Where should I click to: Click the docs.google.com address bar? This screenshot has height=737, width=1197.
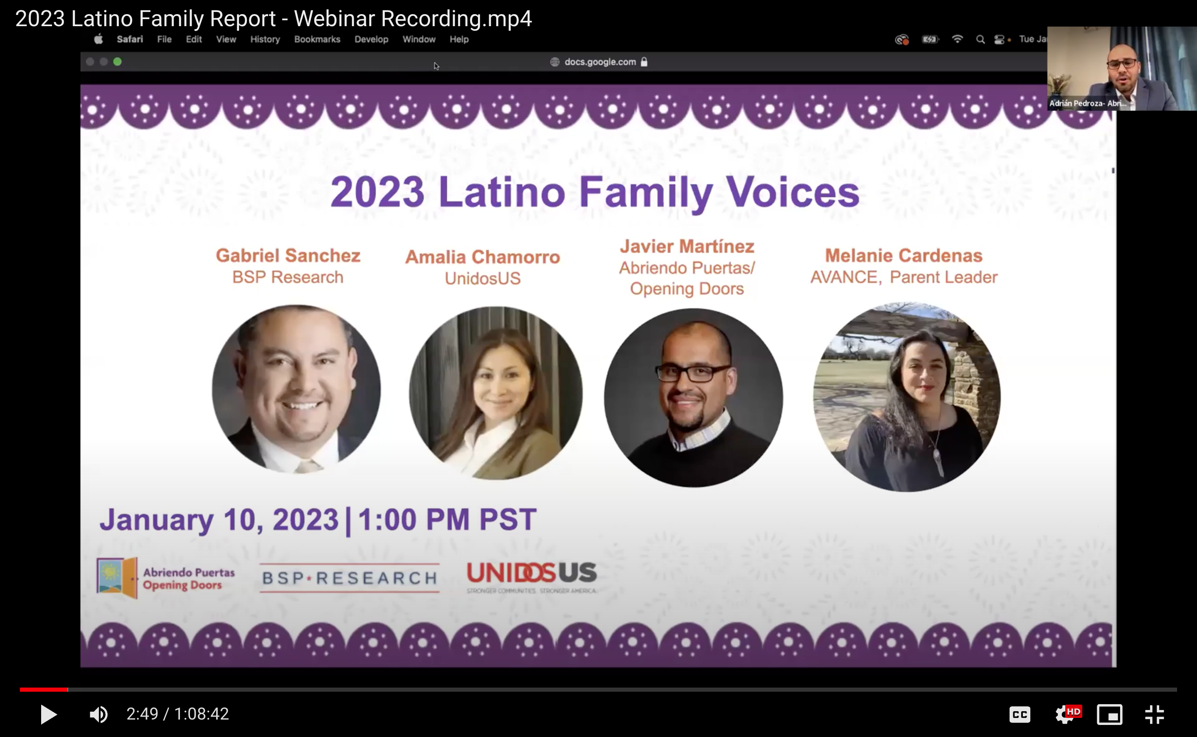coord(600,62)
